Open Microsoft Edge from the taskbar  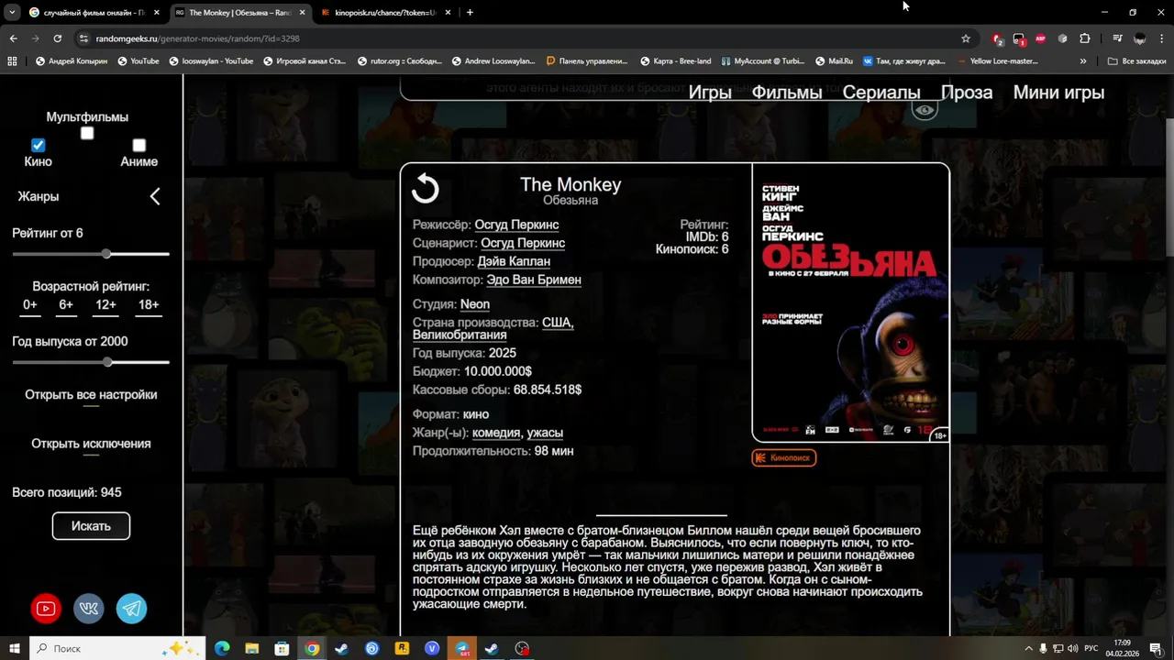click(222, 648)
